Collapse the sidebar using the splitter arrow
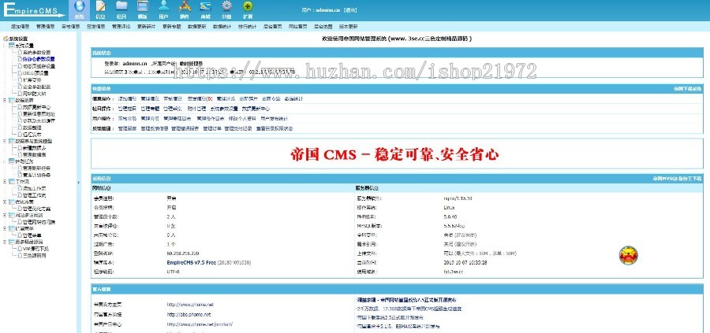The height and width of the screenshot is (333, 710). point(78,182)
